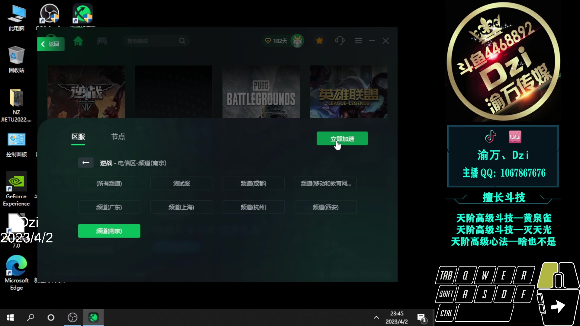This screenshot has height=326, width=580.
Task: Select the 频道(上海) option
Action: point(181,207)
